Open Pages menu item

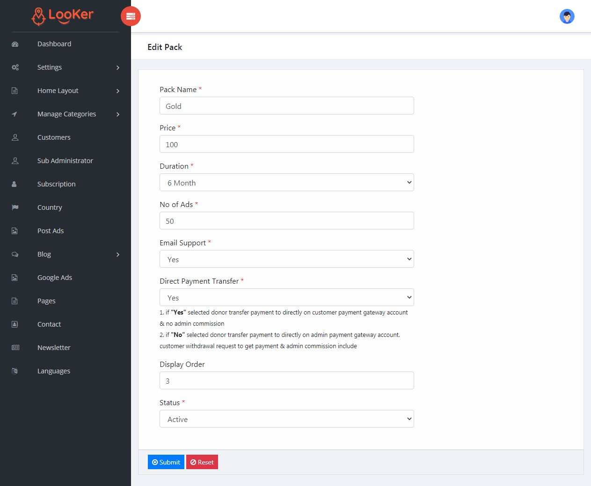click(x=46, y=301)
